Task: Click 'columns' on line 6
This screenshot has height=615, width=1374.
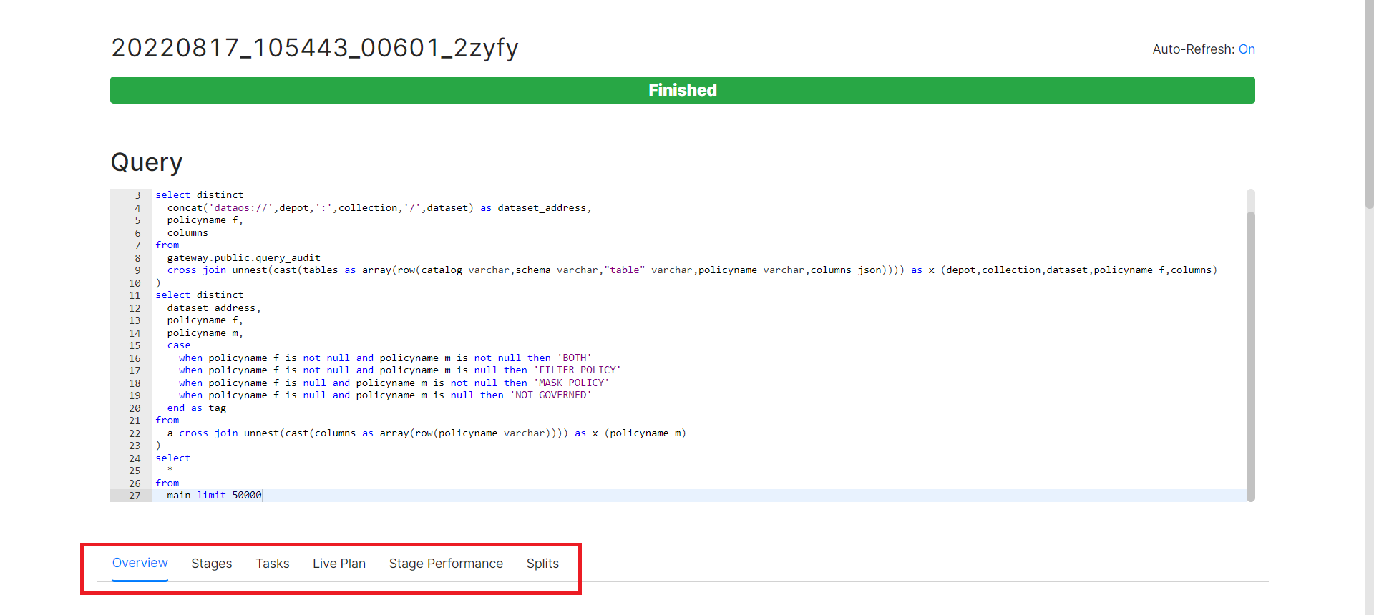Action: (x=187, y=233)
